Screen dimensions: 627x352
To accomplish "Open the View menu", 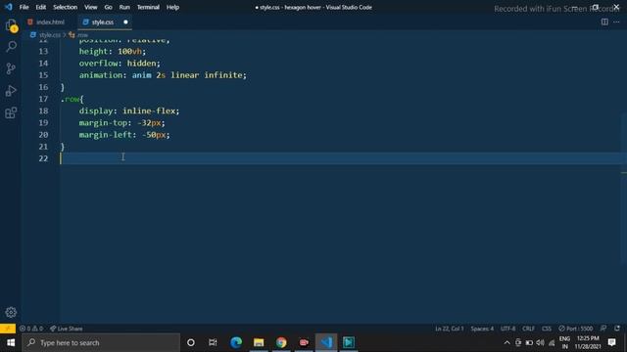I will (91, 7).
